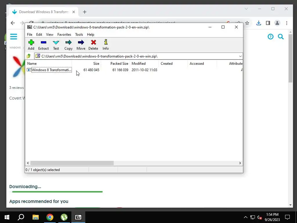Open the notification center icon
Viewport: 297px width, 223px height.
point(287,217)
